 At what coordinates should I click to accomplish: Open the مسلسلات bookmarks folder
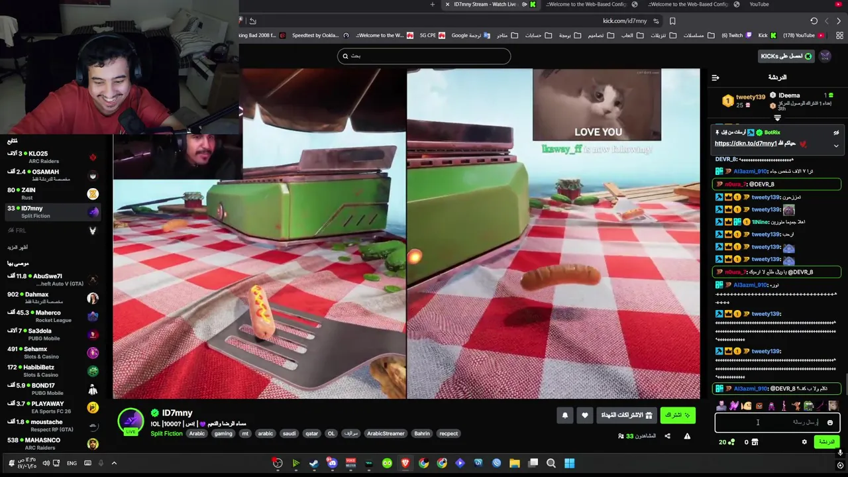pyautogui.click(x=698, y=35)
